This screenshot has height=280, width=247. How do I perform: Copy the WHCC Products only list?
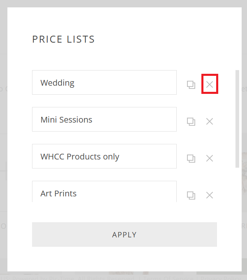point(191,158)
